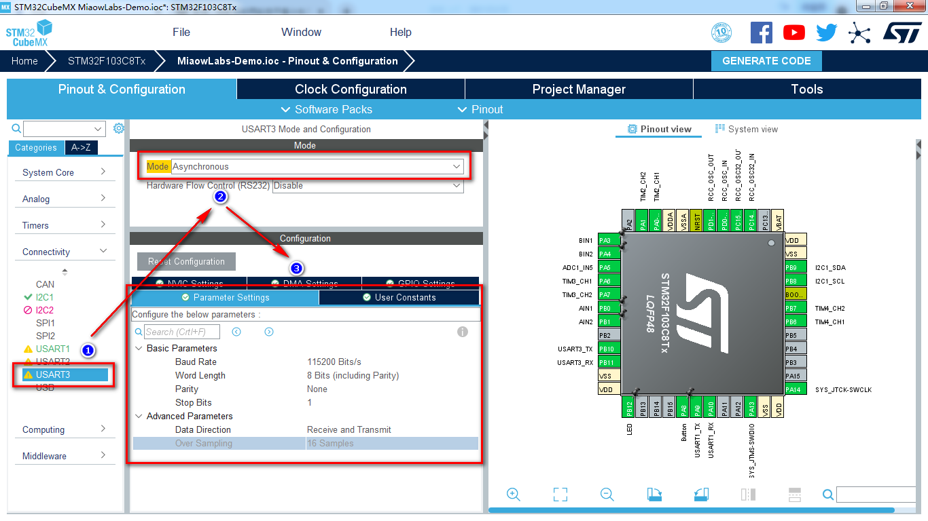The width and height of the screenshot is (928, 521).
Task: Switch to the Tools tab
Action: pyautogui.click(x=807, y=89)
